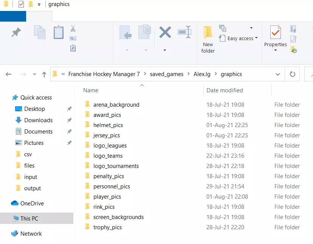This screenshot has width=313, height=244.
Task: Open Quick access in sidebar
Action: click(32, 98)
